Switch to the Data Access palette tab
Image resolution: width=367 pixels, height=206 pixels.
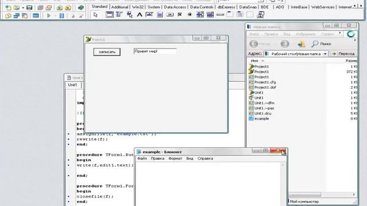(175, 7)
